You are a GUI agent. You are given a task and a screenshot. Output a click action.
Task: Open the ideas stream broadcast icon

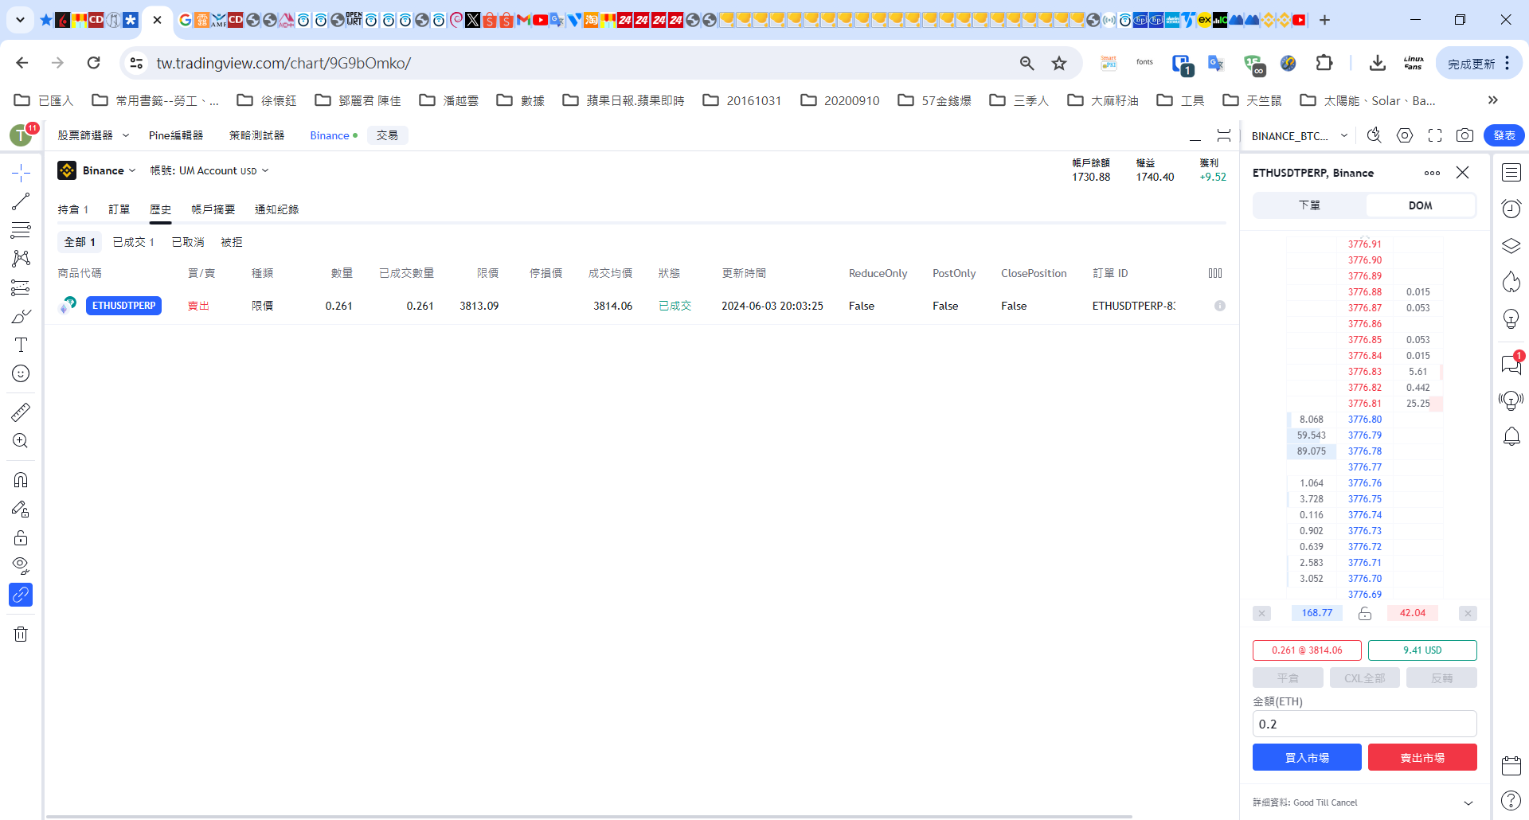tap(1511, 400)
